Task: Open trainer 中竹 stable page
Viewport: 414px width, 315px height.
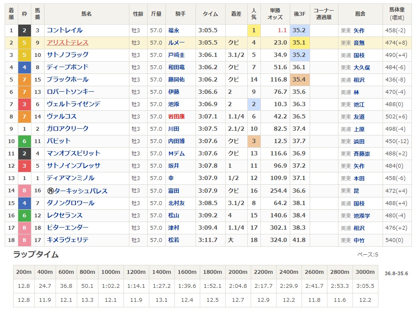Action: pos(359,240)
